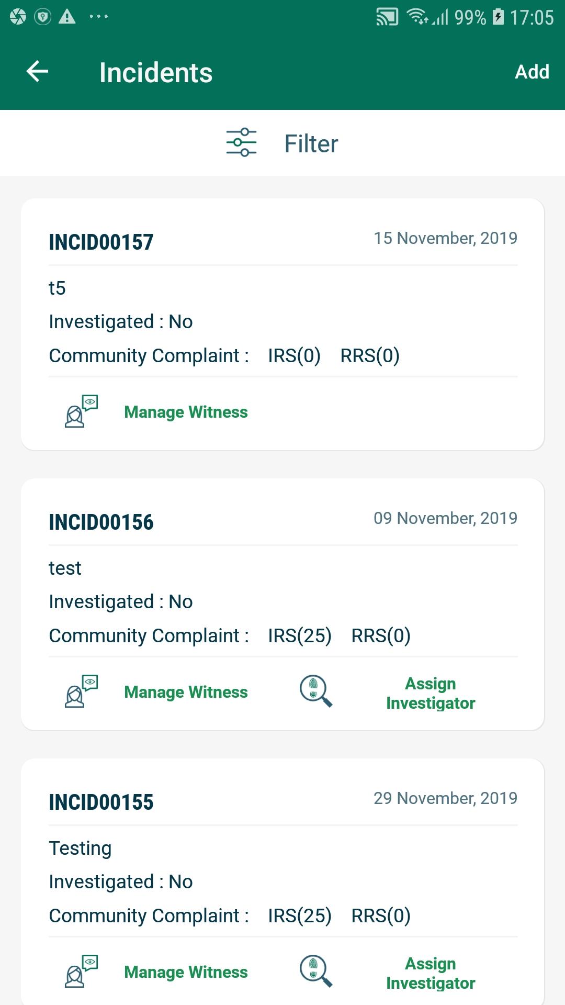The image size is (565, 1005).
Task: Open incident INCID00157 title
Action: [x=101, y=242]
